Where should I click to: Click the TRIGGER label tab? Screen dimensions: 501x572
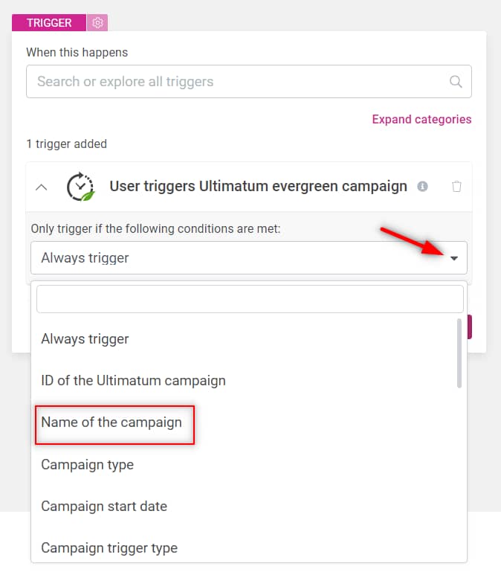pos(49,23)
